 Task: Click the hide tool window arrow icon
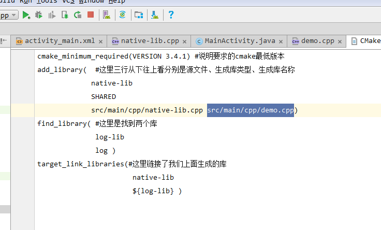[4, 41]
